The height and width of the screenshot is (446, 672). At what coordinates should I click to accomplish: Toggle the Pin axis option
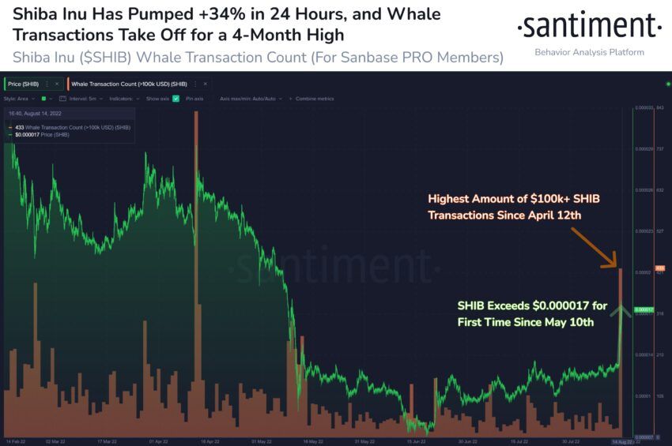coord(194,99)
